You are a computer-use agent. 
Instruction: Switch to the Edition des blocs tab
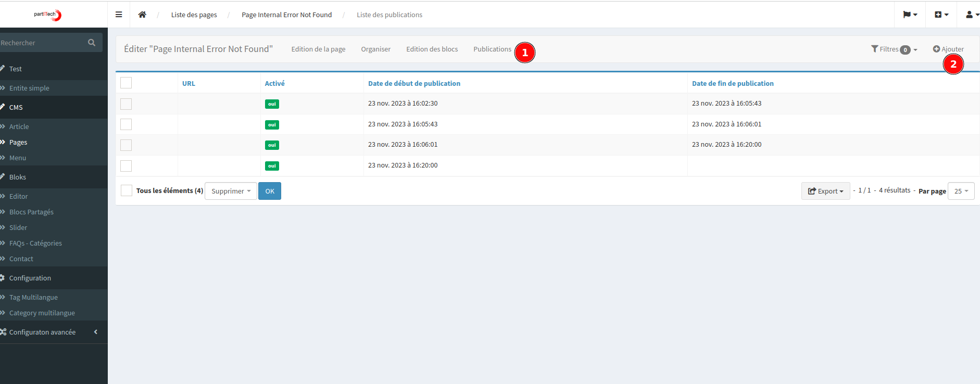point(432,49)
